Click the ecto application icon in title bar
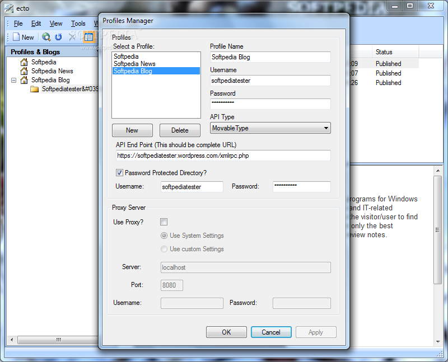 point(9,8)
